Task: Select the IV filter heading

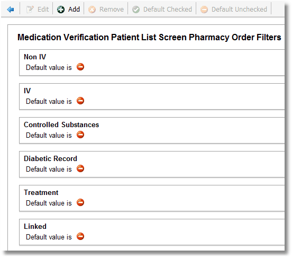Action: click(x=27, y=91)
